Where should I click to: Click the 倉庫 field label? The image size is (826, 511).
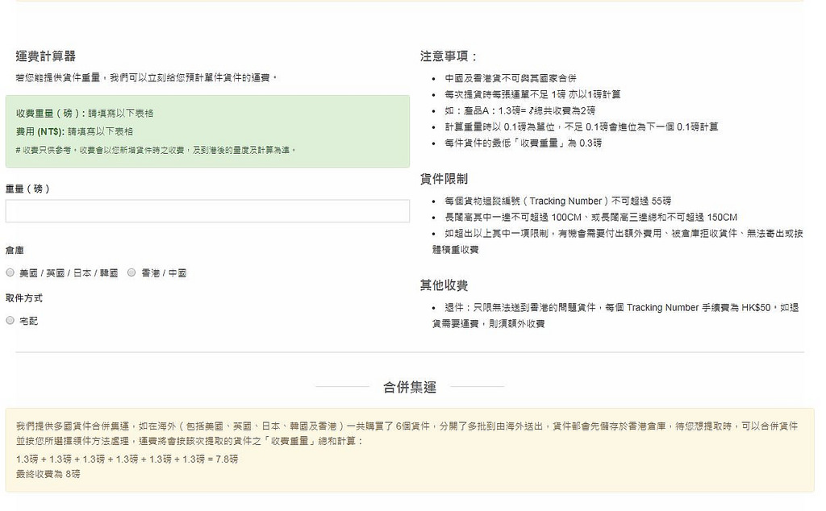(x=15, y=251)
